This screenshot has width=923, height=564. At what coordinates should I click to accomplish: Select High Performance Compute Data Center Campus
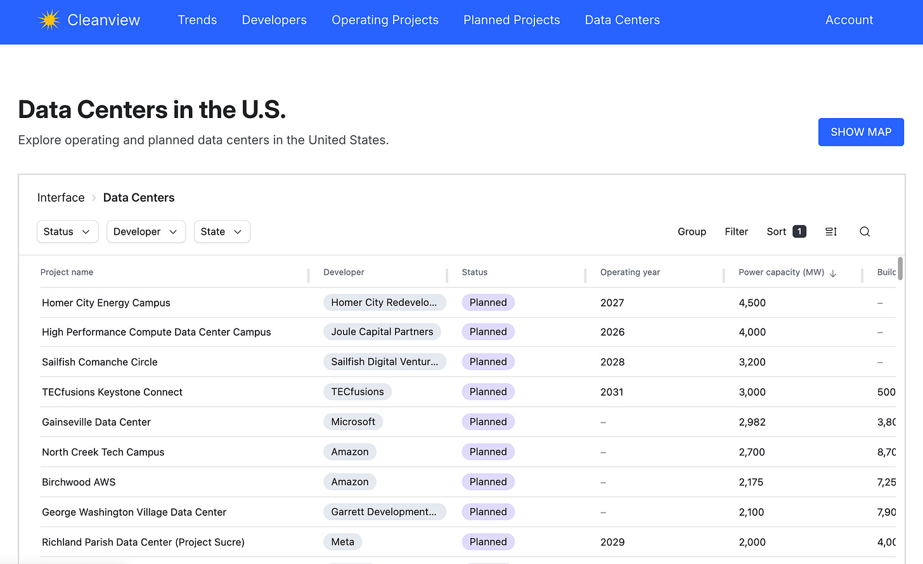point(156,332)
